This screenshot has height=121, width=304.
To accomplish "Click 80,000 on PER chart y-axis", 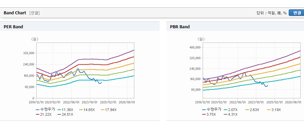I will (x=29, y=87).
